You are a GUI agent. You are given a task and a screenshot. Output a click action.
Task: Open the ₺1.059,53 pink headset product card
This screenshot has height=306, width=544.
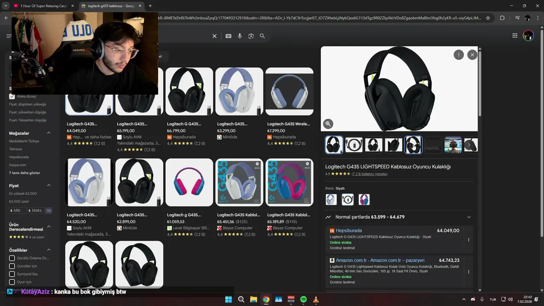point(189,198)
